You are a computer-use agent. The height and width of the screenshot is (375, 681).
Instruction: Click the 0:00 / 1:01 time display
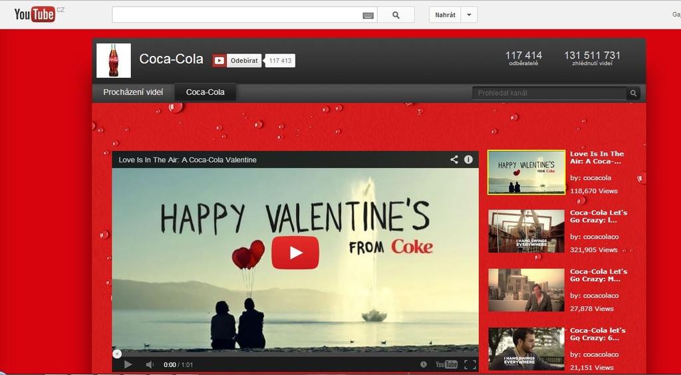(x=178, y=365)
